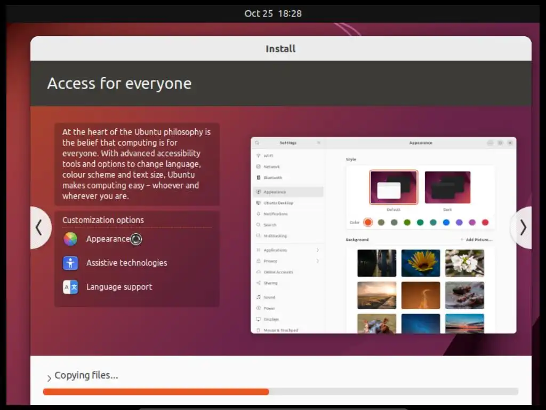
Task: Click the hamburger menu in Settings preview
Action: (319, 143)
